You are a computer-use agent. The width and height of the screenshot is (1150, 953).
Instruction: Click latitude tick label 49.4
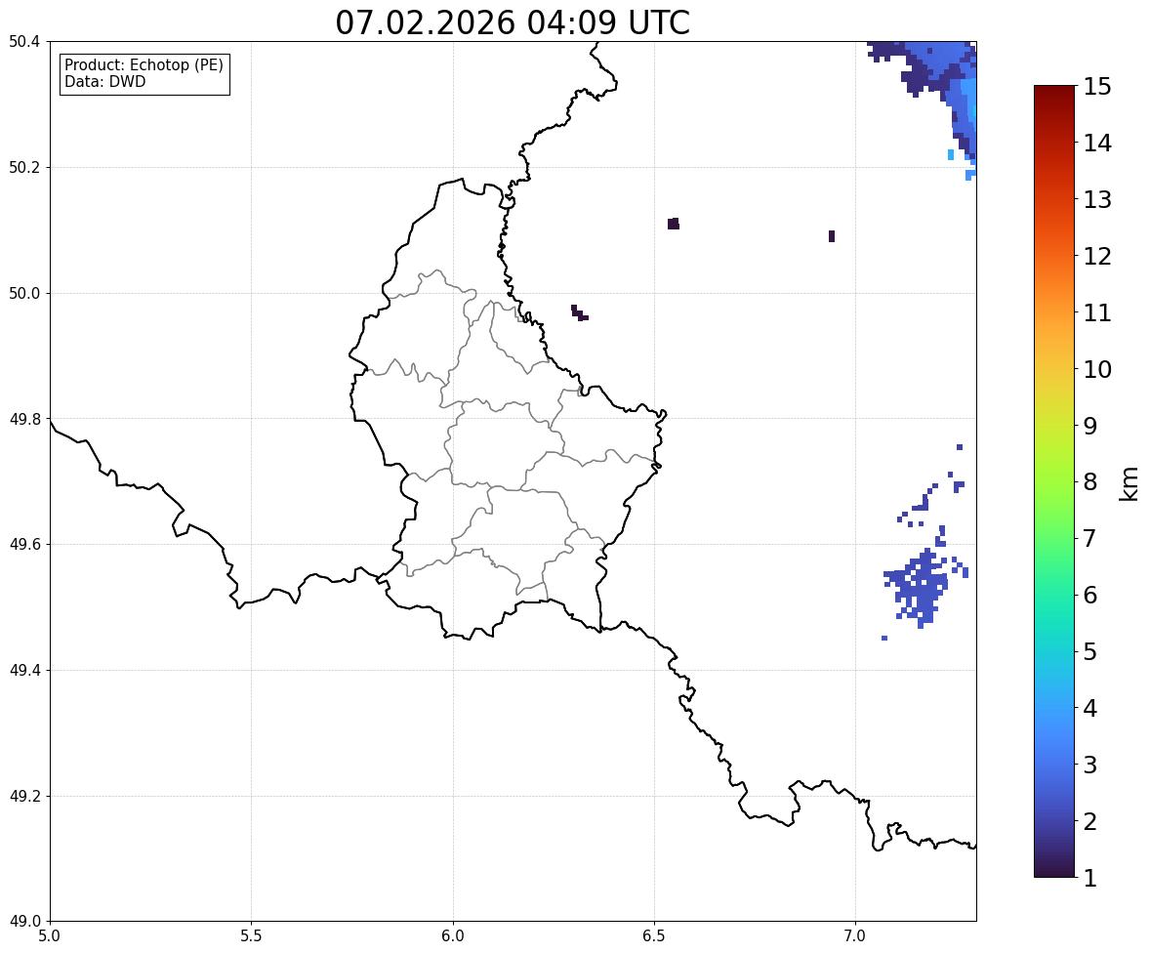pyautogui.click(x=24, y=671)
